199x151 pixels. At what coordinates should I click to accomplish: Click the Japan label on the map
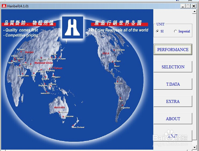pos(63,59)
